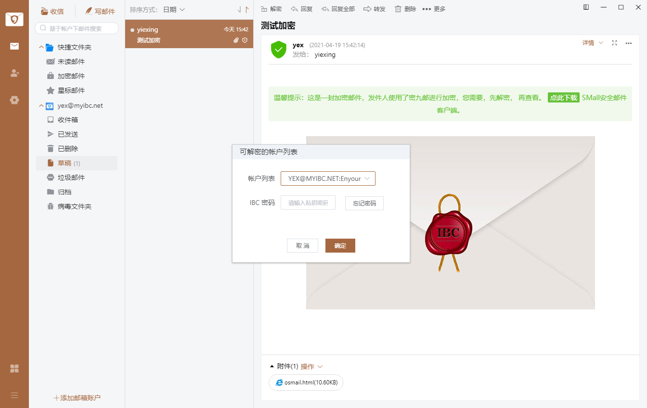The image size is (647, 408).
Task: Expand message to fullscreen view icon
Action: click(x=614, y=43)
